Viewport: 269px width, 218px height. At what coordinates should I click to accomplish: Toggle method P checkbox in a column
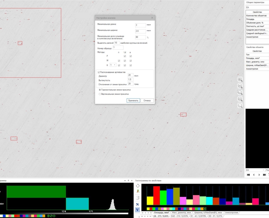131,56
